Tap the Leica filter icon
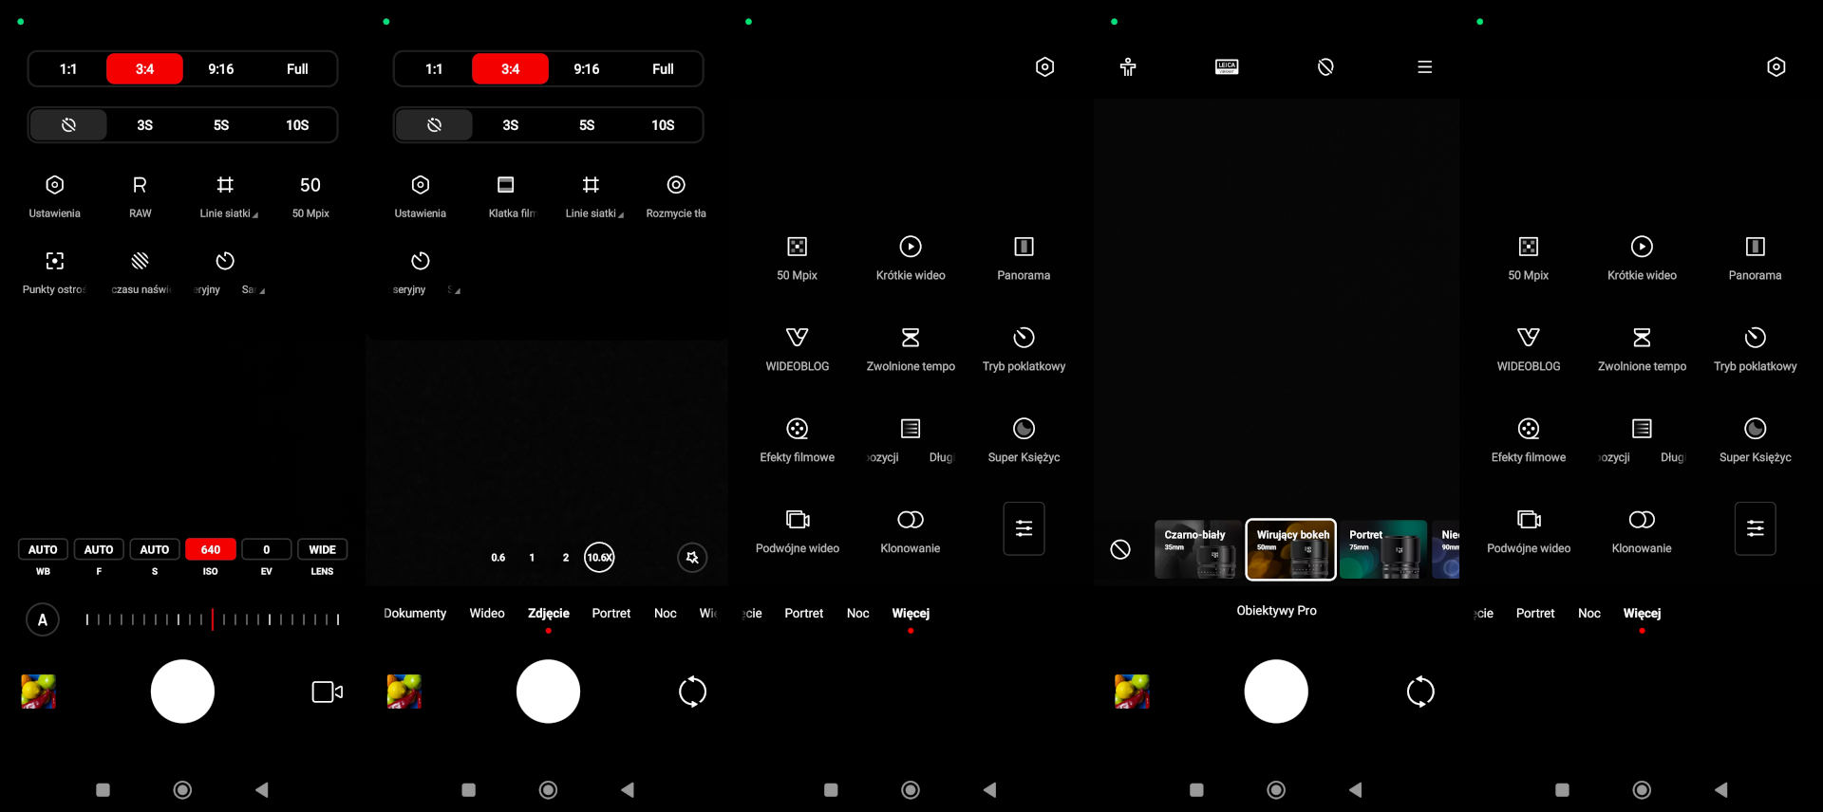The width and height of the screenshot is (1823, 812). click(x=1226, y=67)
